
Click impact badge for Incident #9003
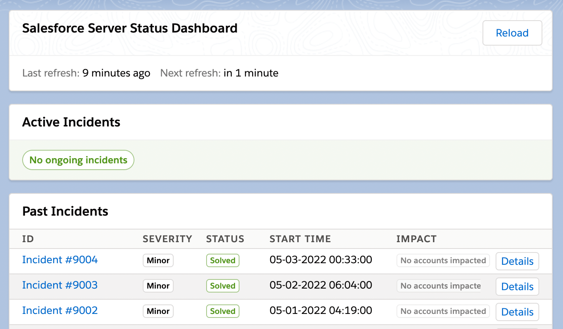point(439,286)
